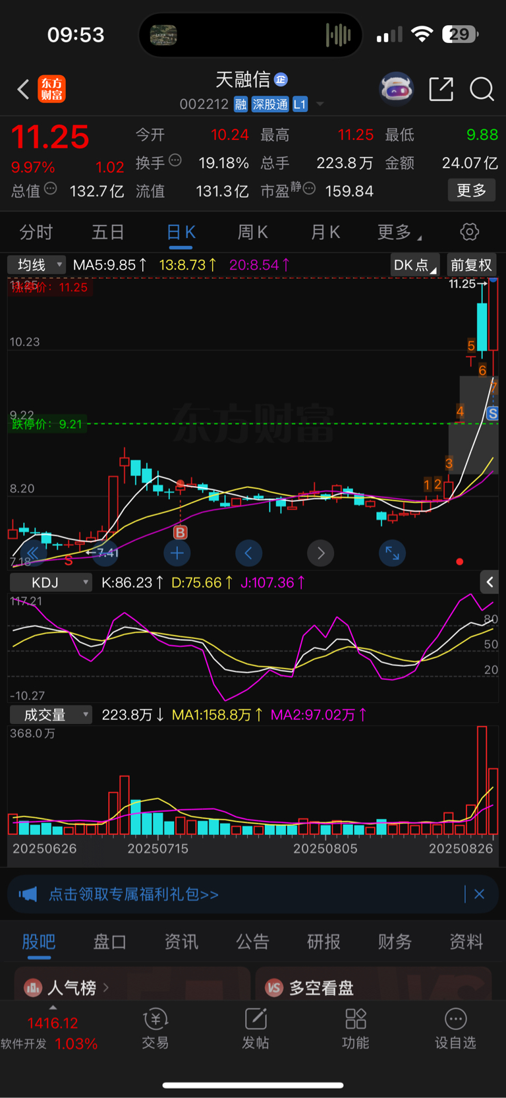Screen dimensions: 506x1098
Task: Tap the 1416.12 index ticker
Action: [x=53, y=1023]
